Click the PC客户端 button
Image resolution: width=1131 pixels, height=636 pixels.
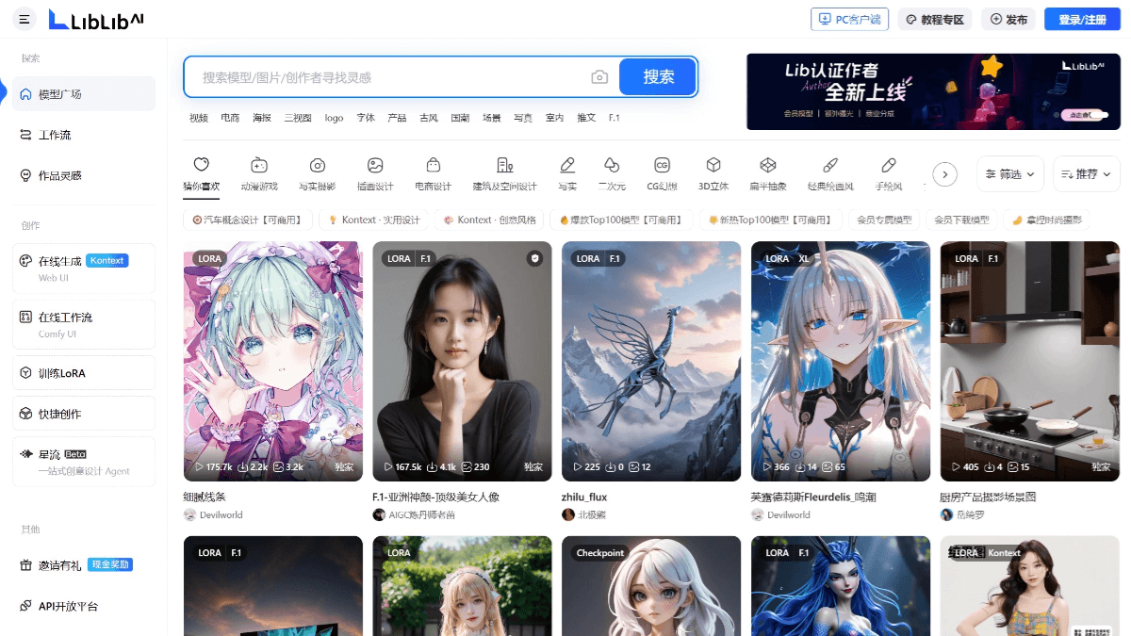click(849, 19)
